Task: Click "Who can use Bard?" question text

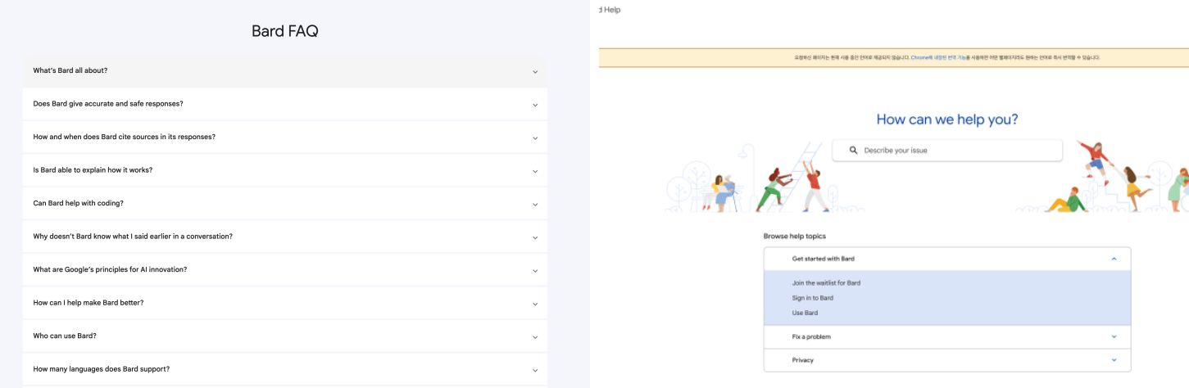Action: tap(65, 336)
